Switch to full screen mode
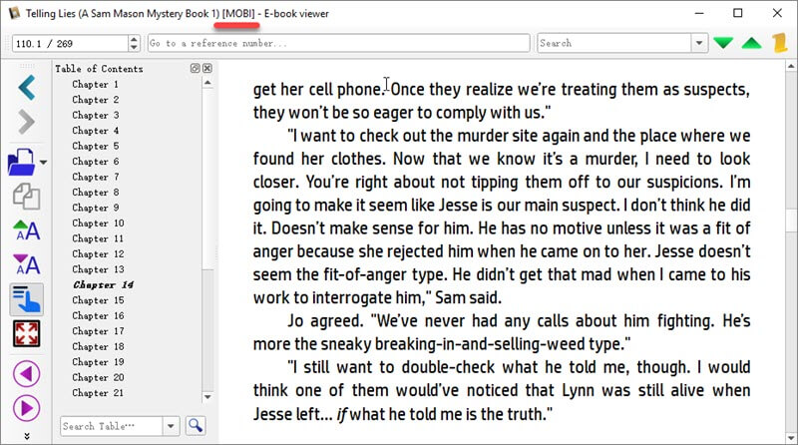 pyautogui.click(x=26, y=333)
